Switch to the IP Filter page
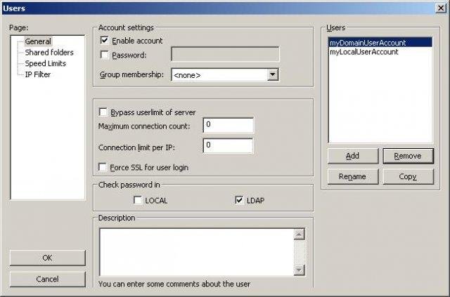 pos(38,74)
